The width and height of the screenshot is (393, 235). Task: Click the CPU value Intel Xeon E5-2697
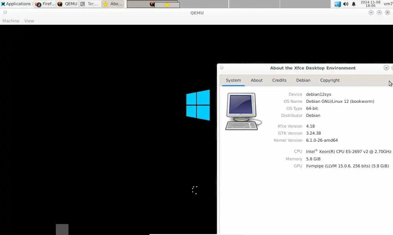pyautogui.click(x=349, y=151)
